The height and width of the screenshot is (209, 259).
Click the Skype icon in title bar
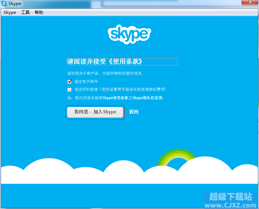pyautogui.click(x=4, y=4)
